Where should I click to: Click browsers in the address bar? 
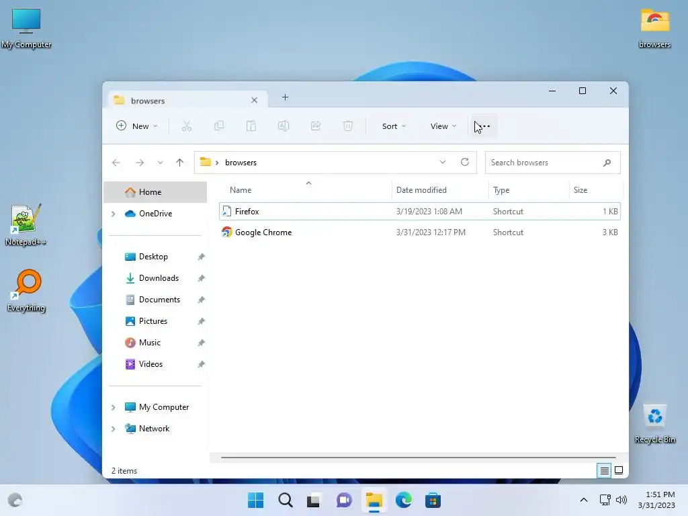coord(241,163)
